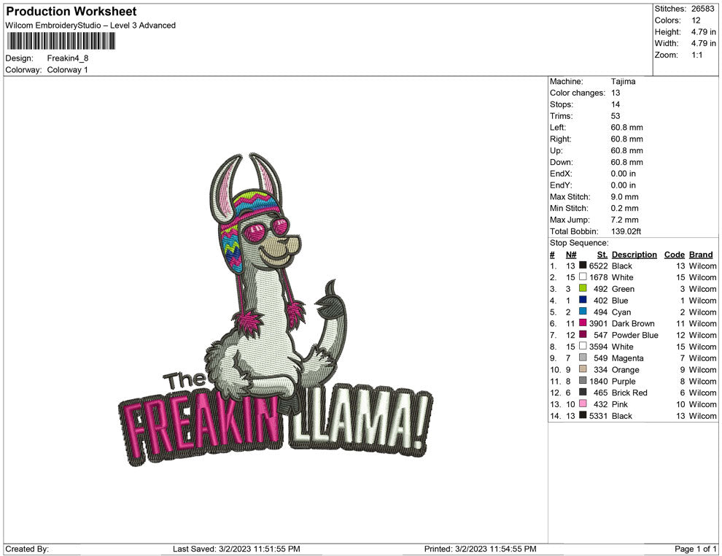Click the barcode at the top left
This screenshot has height=556, width=722.
[61, 41]
